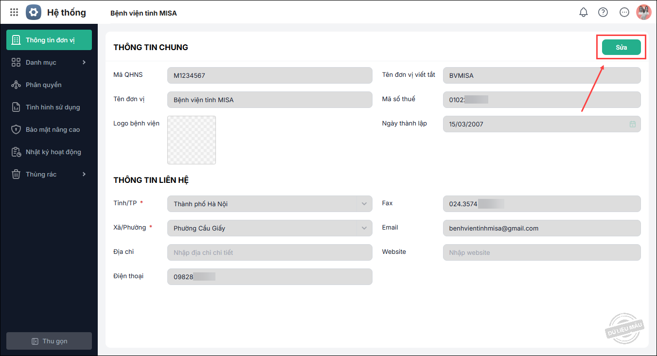The image size is (657, 356).
Task: Click the Fax number field
Action: pos(542,204)
